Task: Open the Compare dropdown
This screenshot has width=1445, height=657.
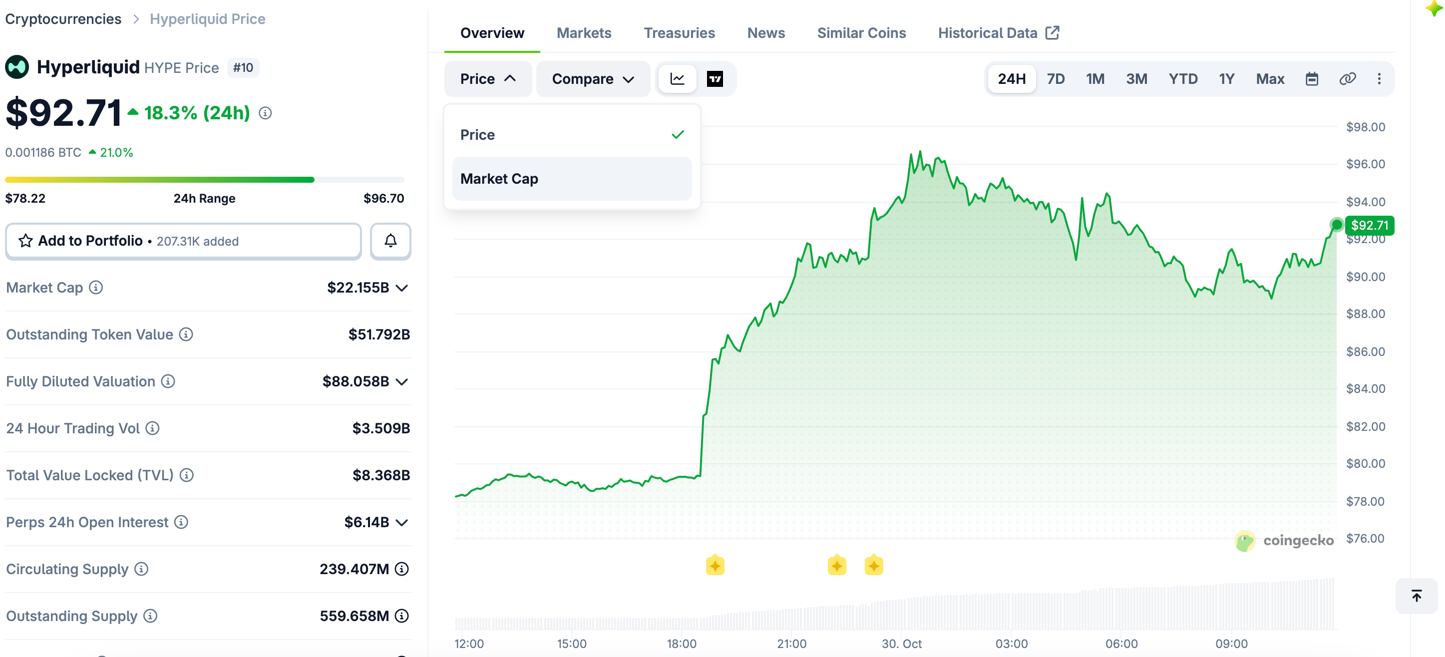Action: [593, 79]
